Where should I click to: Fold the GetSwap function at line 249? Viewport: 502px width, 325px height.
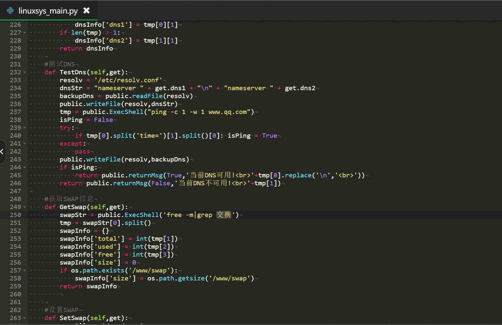click(25, 207)
